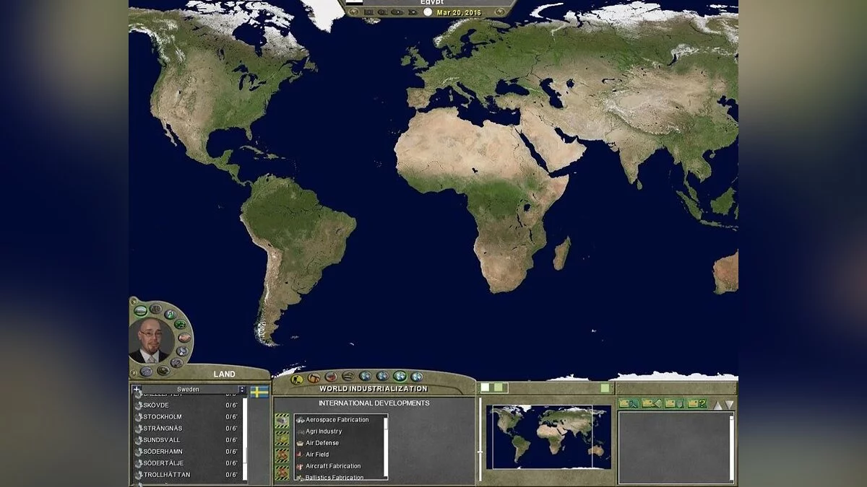Select Air Defense in developments list
Image resolution: width=867 pixels, height=487 pixels.
point(338,443)
